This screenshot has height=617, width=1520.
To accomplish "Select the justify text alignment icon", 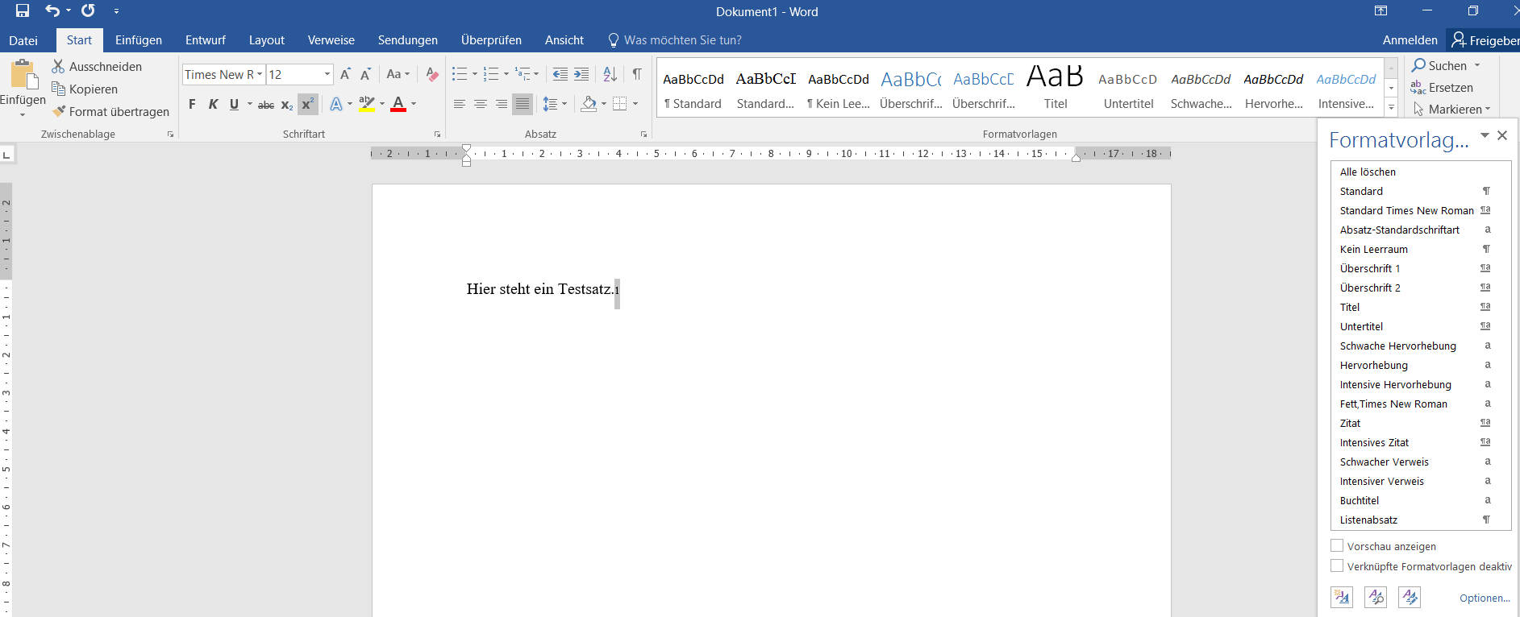I will pyautogui.click(x=523, y=104).
